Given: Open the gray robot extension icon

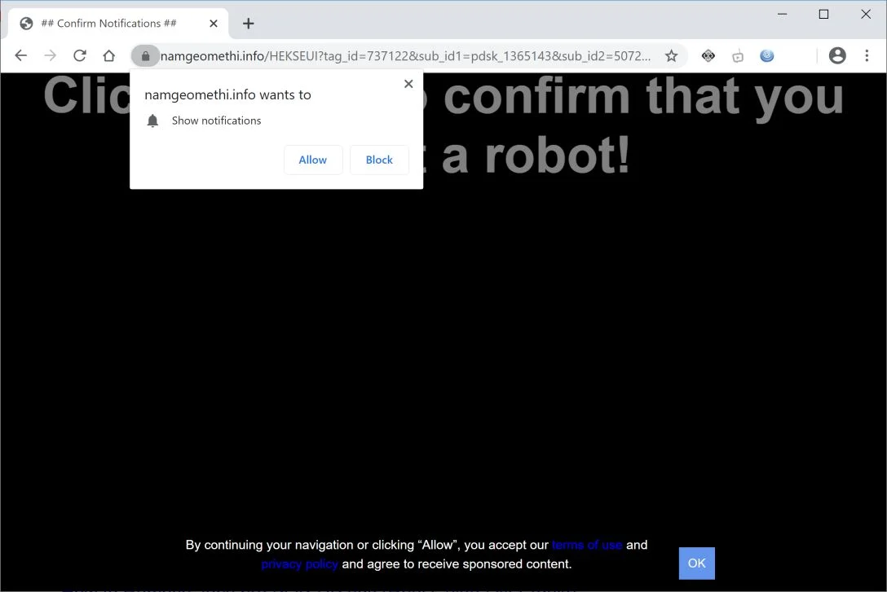Looking at the screenshot, I should tap(738, 56).
